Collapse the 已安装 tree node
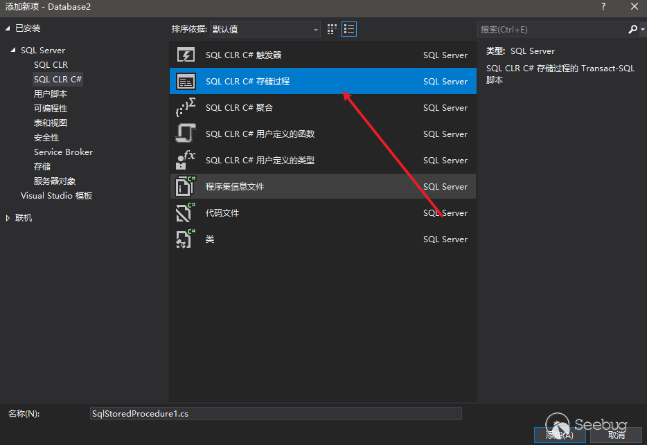This screenshot has height=445, width=647. pos(8,28)
